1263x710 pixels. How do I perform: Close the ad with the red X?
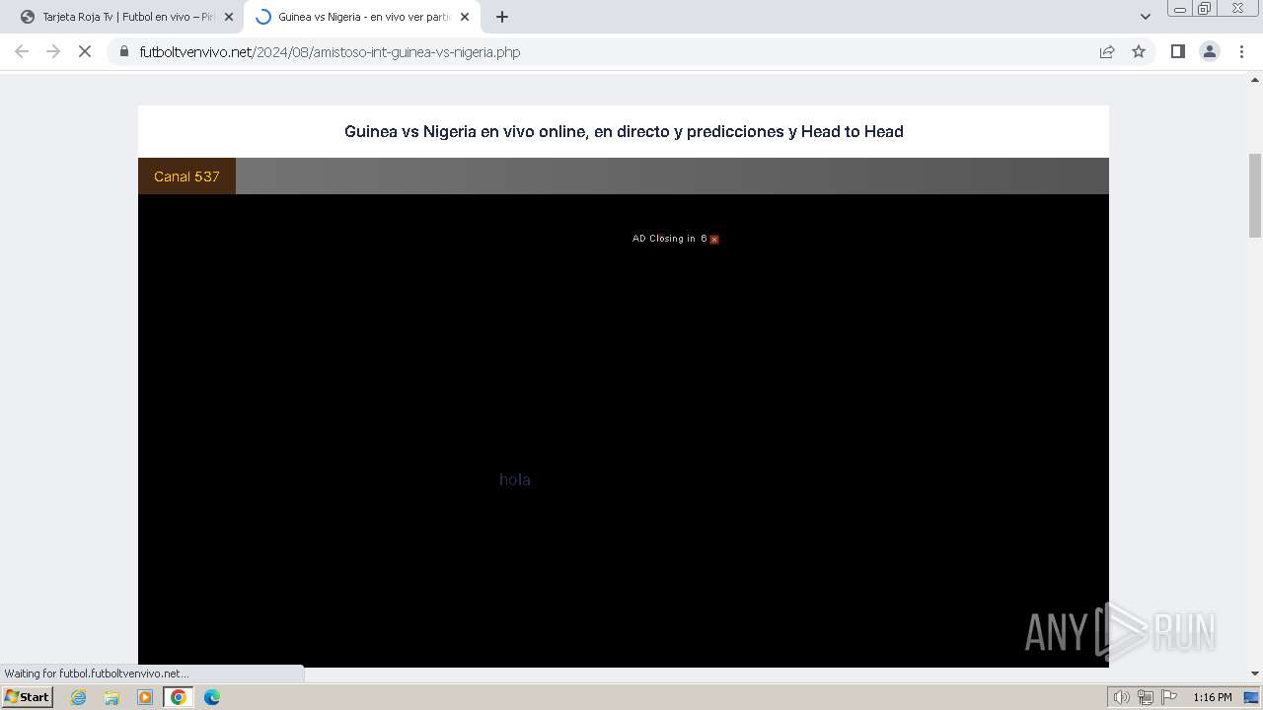click(714, 240)
